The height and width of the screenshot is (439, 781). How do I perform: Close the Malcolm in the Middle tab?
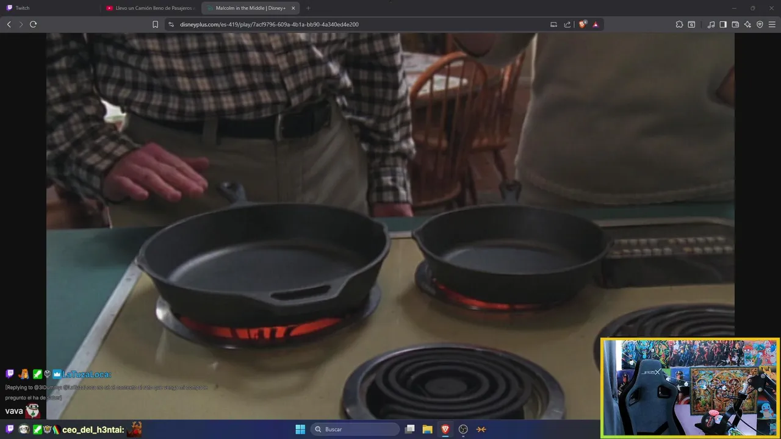click(x=293, y=8)
